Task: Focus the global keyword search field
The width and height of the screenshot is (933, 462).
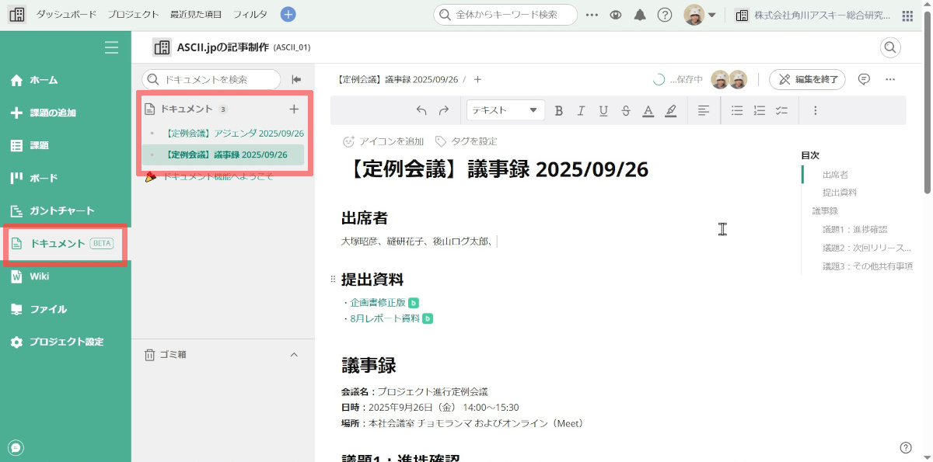Action: [x=505, y=15]
